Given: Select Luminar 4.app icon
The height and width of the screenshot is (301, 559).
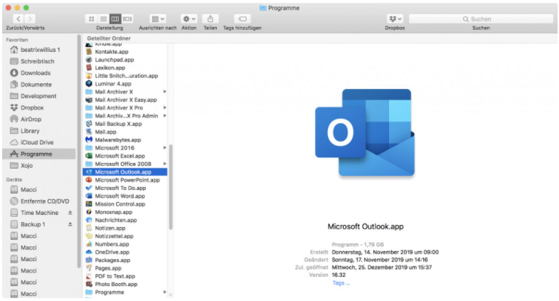Looking at the screenshot, I should 89,84.
